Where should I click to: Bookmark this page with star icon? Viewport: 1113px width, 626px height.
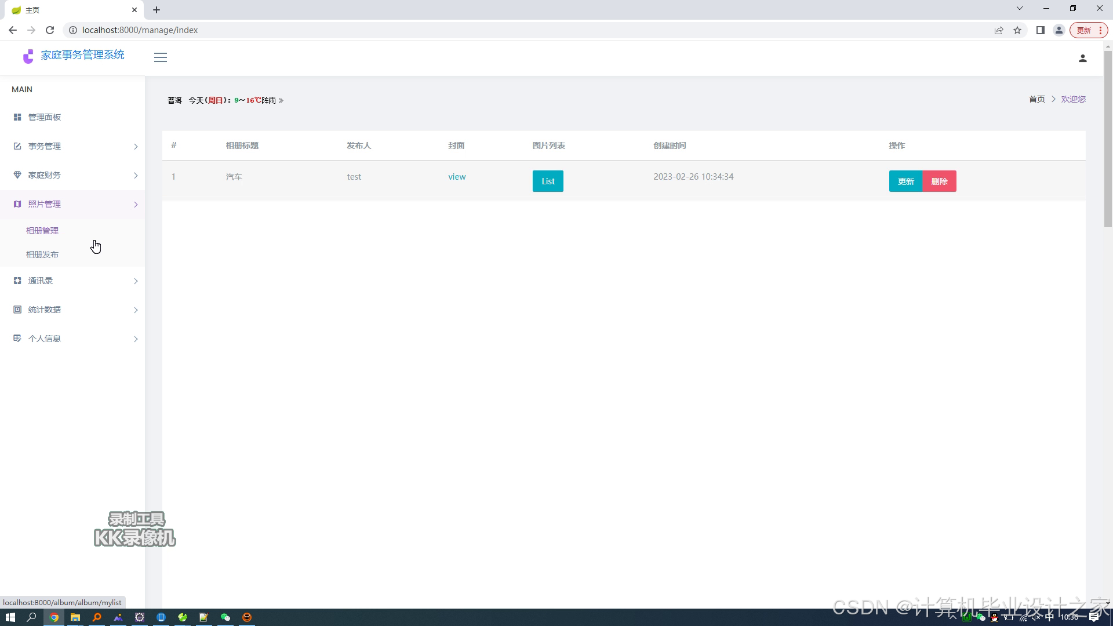coord(1017,30)
